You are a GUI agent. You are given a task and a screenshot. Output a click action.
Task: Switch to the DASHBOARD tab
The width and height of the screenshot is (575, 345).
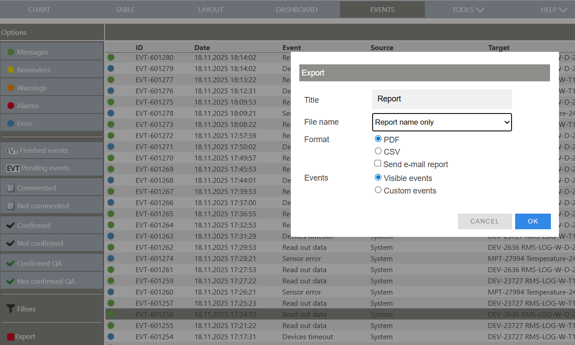[296, 9]
